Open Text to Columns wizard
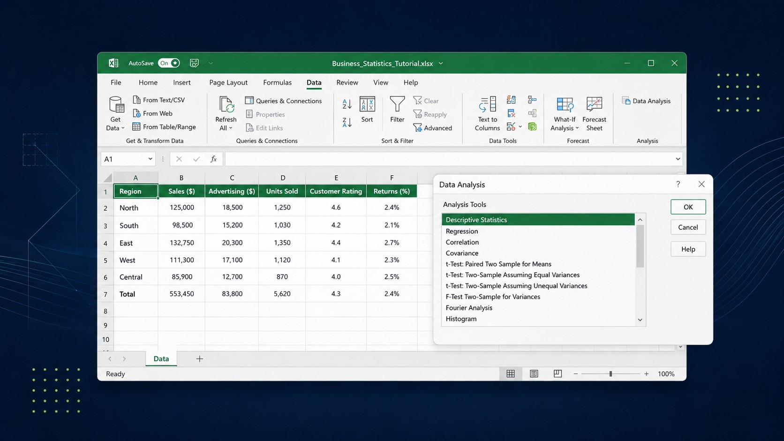Viewport: 784px width, 441px height. (x=488, y=114)
